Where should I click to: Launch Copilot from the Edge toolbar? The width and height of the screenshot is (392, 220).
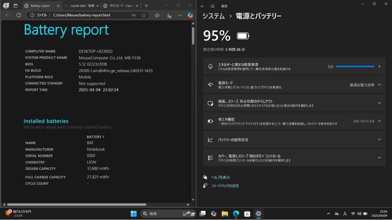189,15
